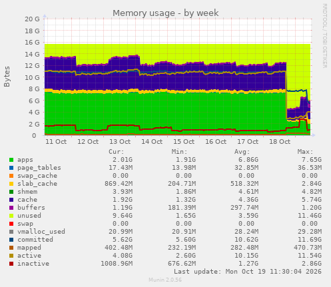Click the 'active' legend label
This screenshot has height=287, width=331.
[x=29, y=256]
